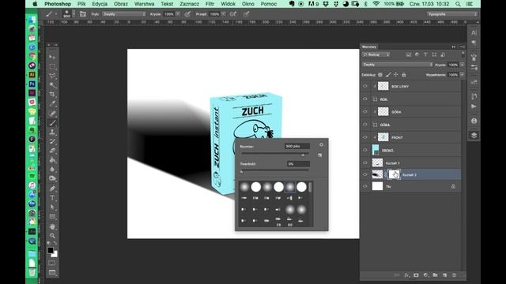The height and width of the screenshot is (284, 506).
Task: Click the airbrush icon in options bar
Action: (233, 14)
